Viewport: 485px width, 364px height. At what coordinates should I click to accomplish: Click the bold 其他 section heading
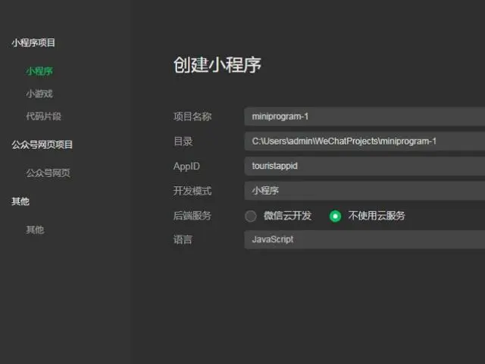pyautogui.click(x=20, y=201)
